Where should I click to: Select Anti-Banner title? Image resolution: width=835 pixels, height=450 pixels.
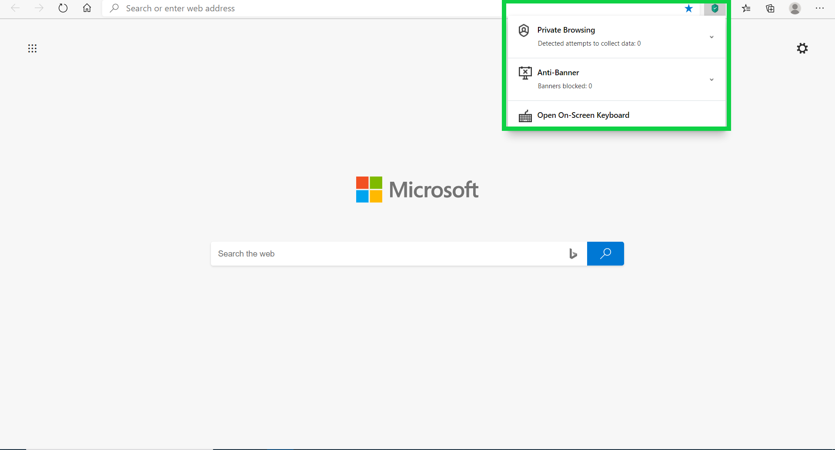pos(558,73)
